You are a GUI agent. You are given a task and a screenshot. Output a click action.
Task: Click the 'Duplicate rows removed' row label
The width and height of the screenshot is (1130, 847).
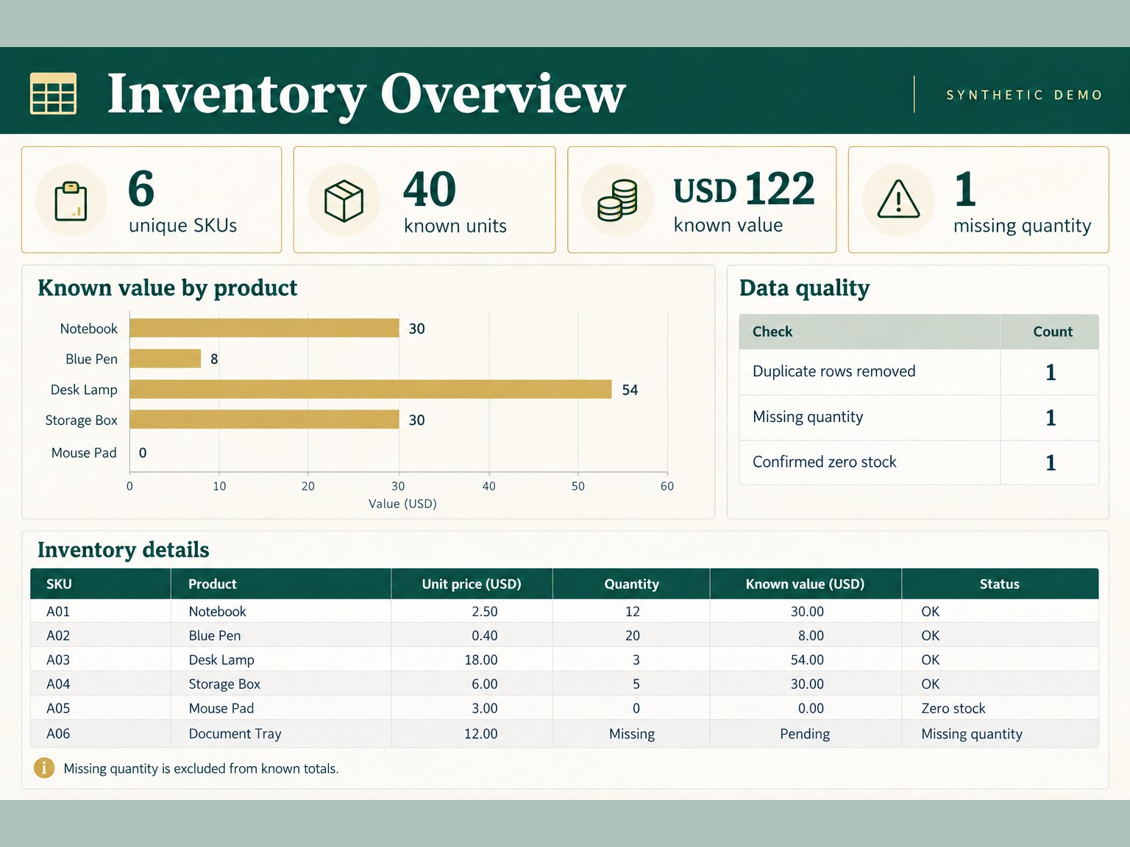coord(834,371)
